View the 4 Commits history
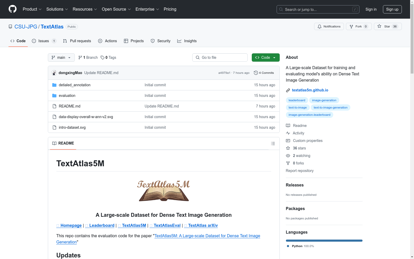This screenshot has height=259, width=414. [x=264, y=73]
